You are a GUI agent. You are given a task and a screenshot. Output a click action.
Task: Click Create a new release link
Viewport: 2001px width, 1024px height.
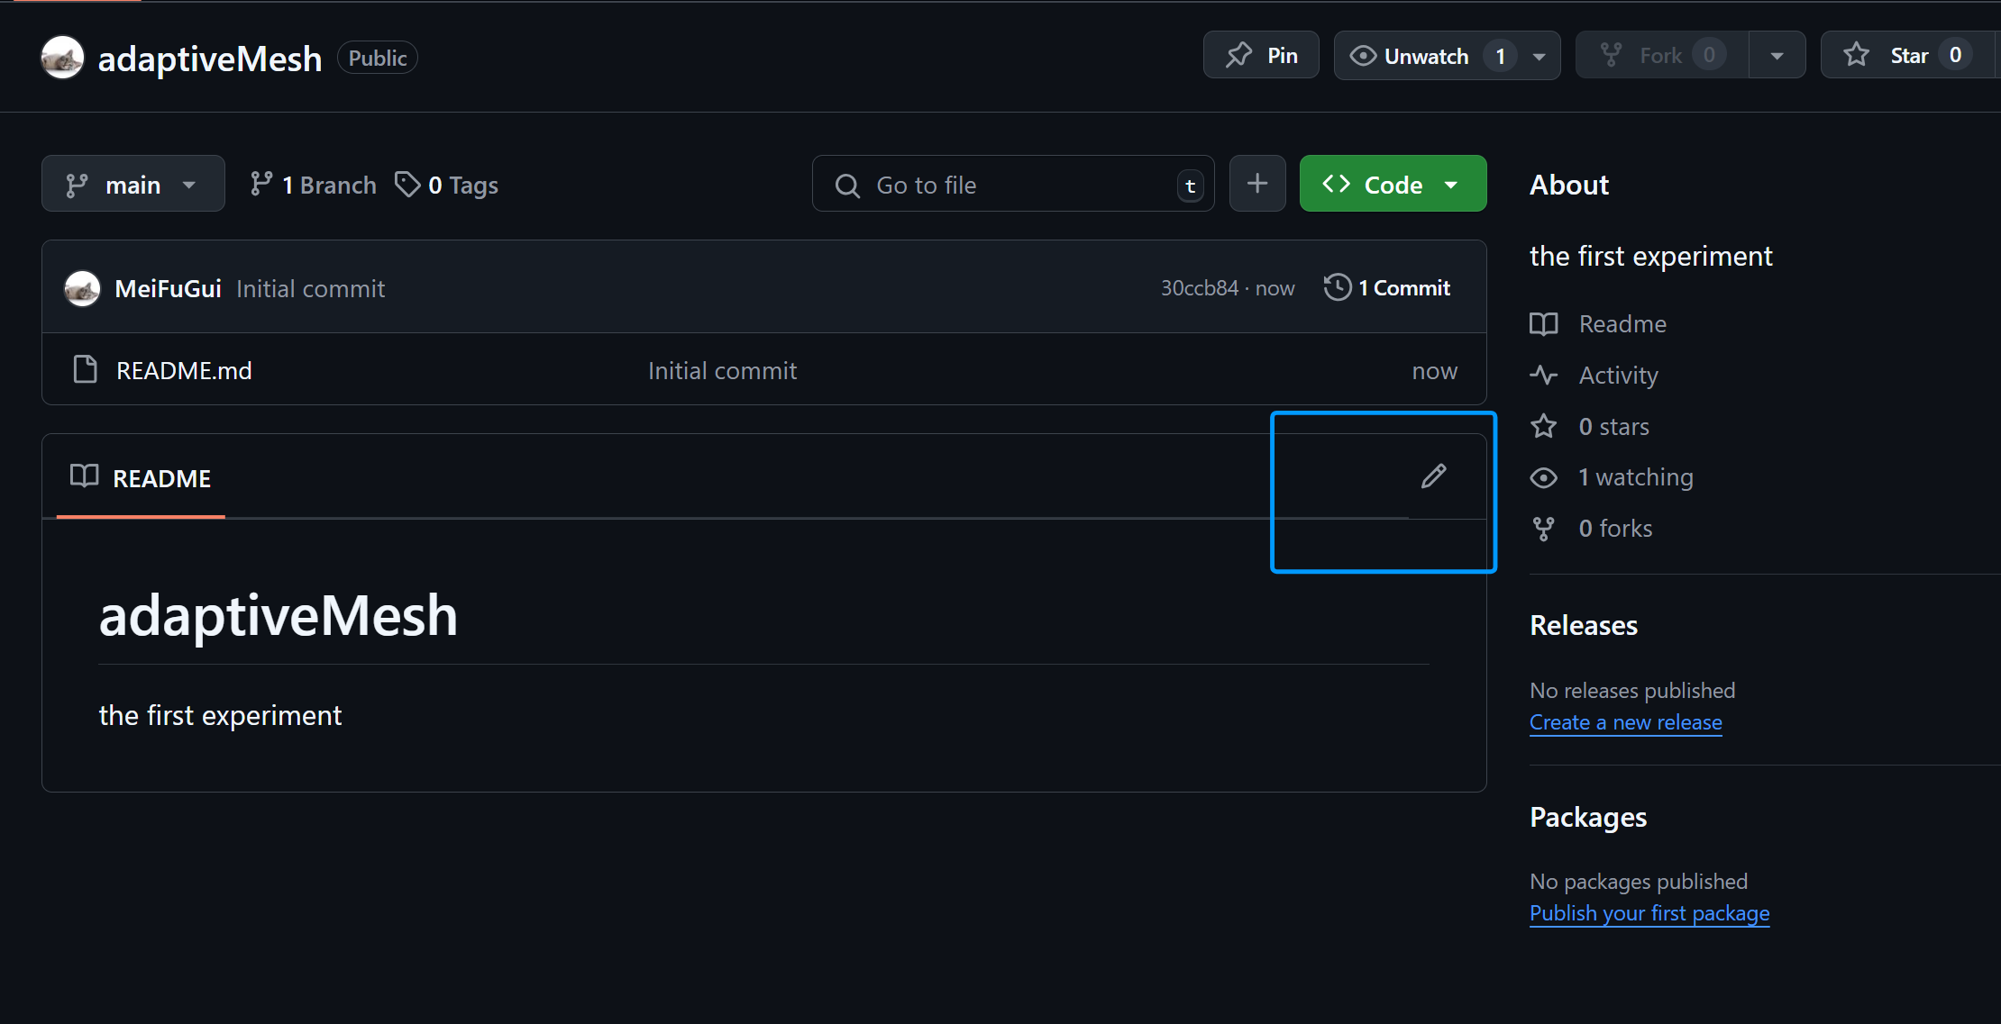[x=1625, y=723]
